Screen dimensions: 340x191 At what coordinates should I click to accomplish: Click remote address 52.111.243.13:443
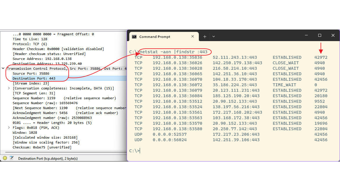click(x=235, y=57)
